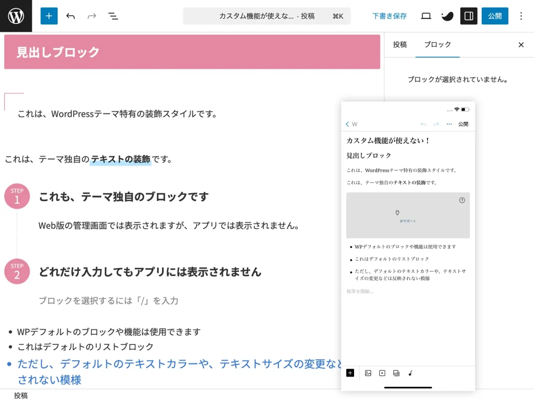Click the pink STEP 2 badge

17,271
